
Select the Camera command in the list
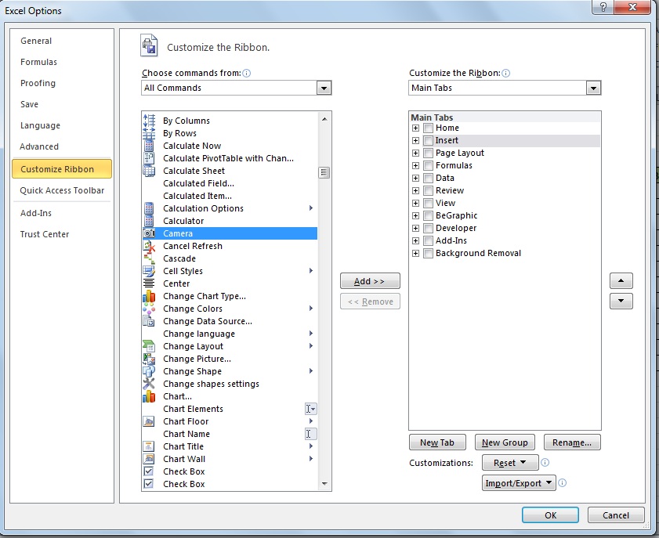click(178, 233)
